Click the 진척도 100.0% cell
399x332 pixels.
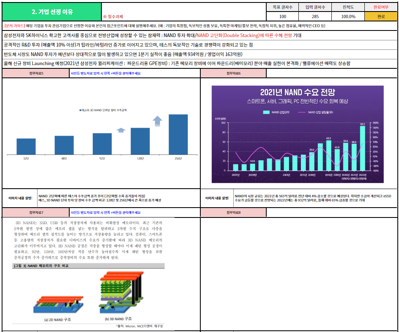click(348, 16)
